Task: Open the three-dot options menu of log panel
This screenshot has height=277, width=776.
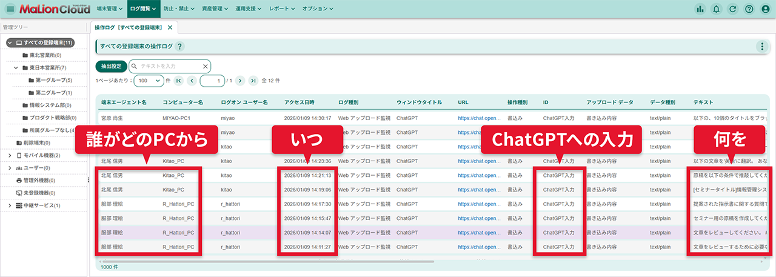Action: 762,47
